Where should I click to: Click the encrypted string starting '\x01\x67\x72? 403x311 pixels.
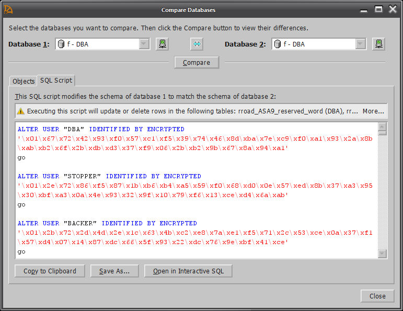click(x=195, y=139)
